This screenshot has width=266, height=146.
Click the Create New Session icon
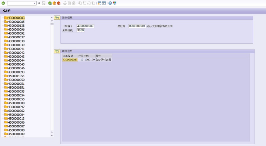(x=100, y=3)
